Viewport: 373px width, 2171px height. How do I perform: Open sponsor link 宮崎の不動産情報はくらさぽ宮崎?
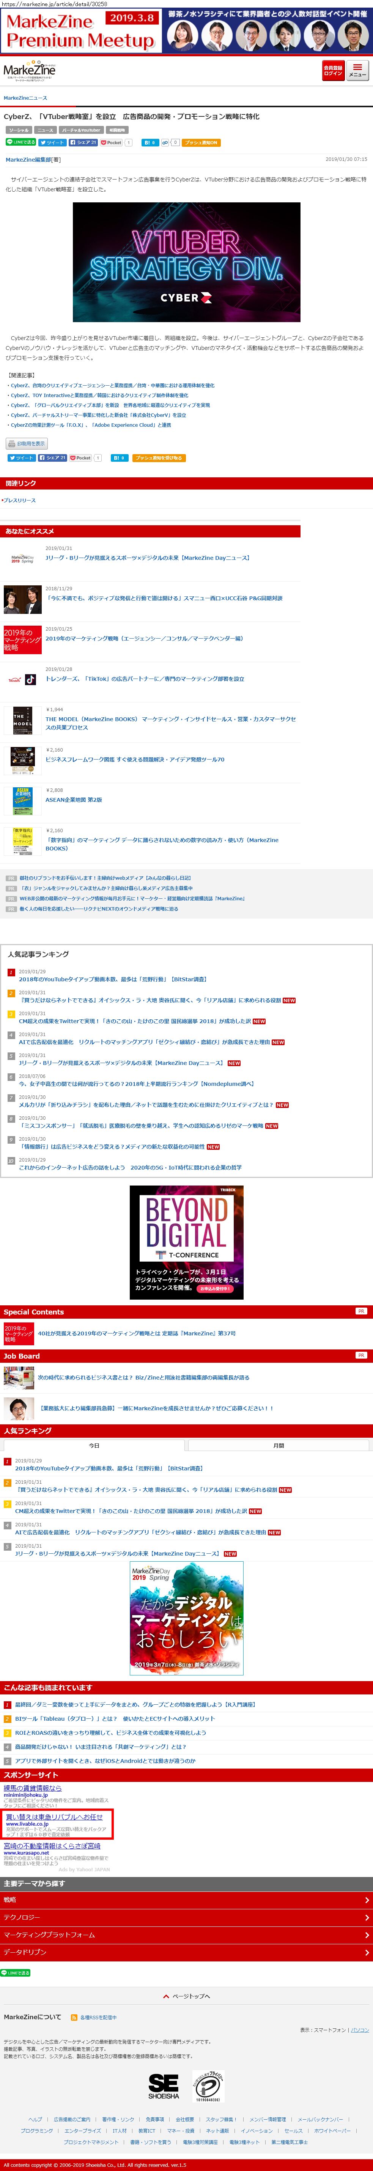pyautogui.click(x=51, y=1846)
